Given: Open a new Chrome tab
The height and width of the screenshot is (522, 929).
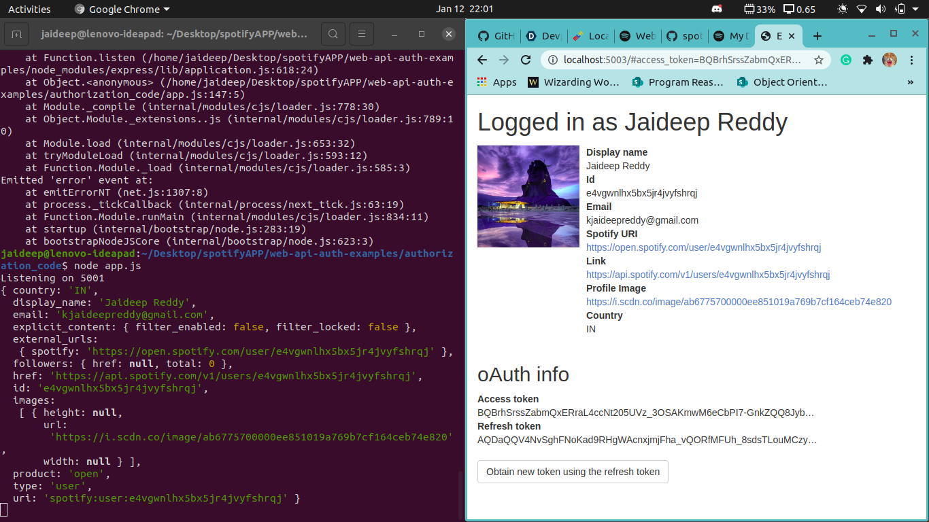Looking at the screenshot, I should tap(817, 36).
